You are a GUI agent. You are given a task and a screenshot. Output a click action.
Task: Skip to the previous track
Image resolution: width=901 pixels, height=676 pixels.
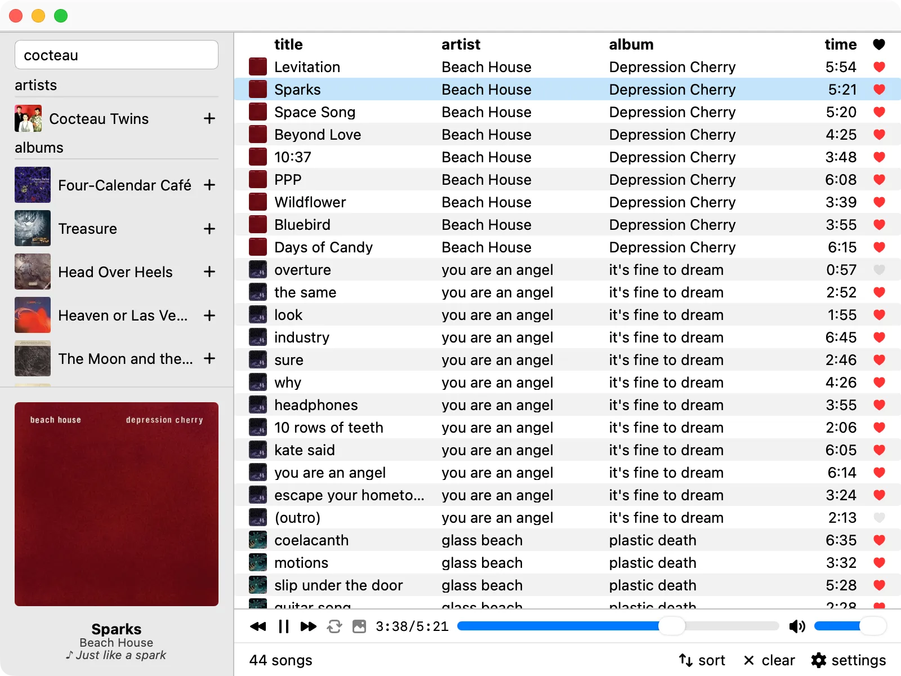[x=258, y=626]
